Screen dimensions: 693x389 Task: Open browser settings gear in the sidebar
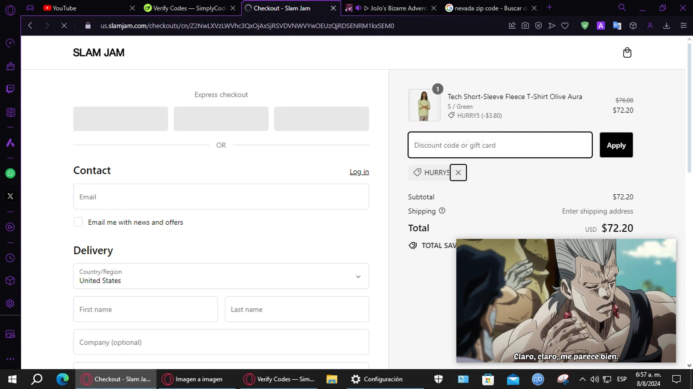(10, 304)
